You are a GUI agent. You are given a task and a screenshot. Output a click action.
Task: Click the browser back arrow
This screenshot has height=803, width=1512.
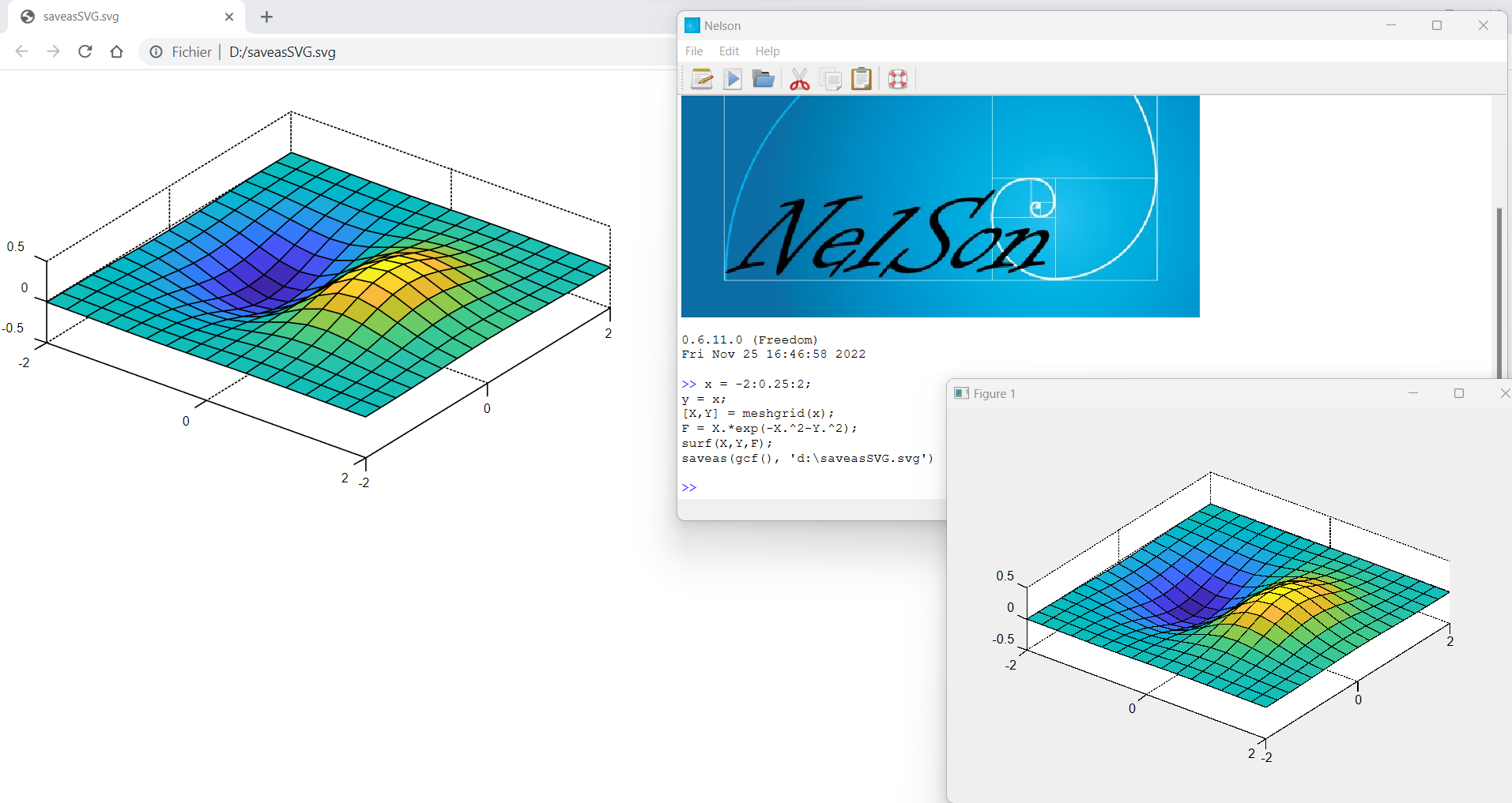tap(22, 51)
